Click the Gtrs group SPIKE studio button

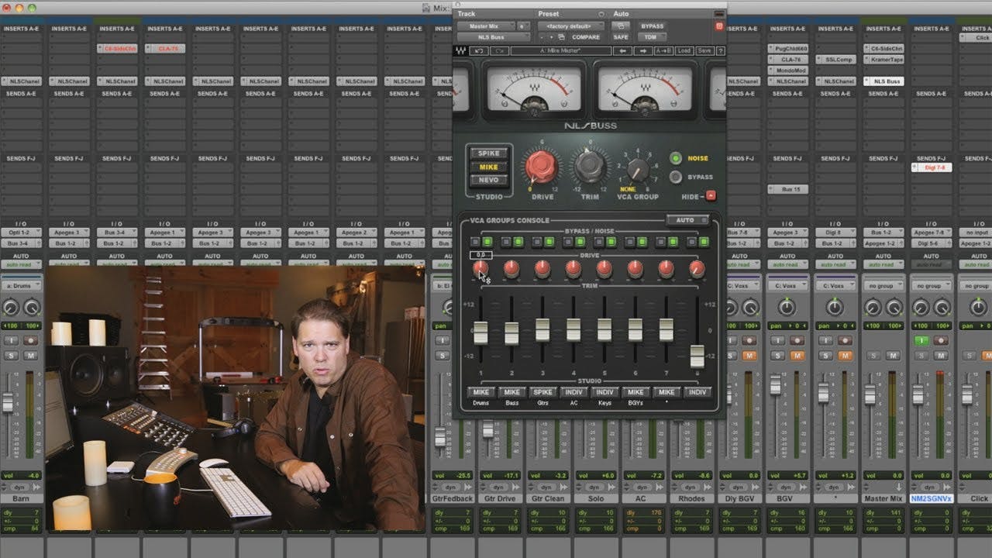tap(542, 392)
